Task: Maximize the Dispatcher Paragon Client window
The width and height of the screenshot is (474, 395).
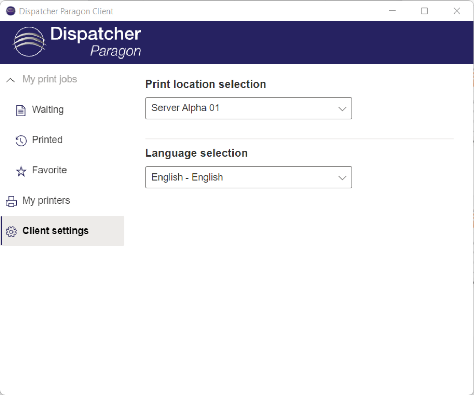Action: pyautogui.click(x=424, y=11)
